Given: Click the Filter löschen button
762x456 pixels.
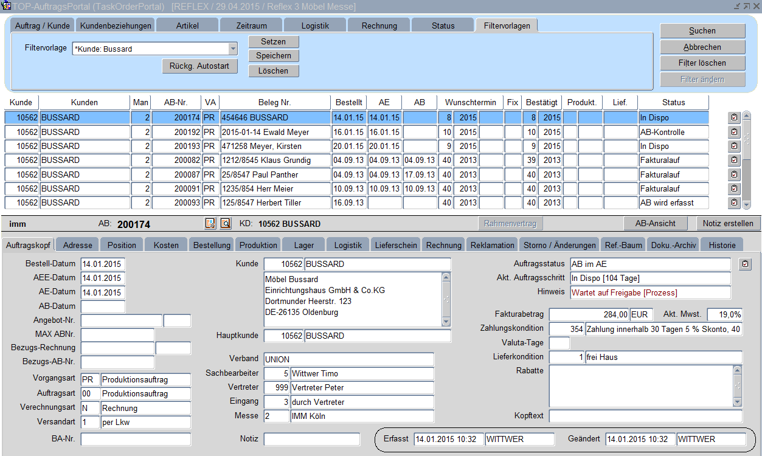Looking at the screenshot, I should [x=702, y=63].
